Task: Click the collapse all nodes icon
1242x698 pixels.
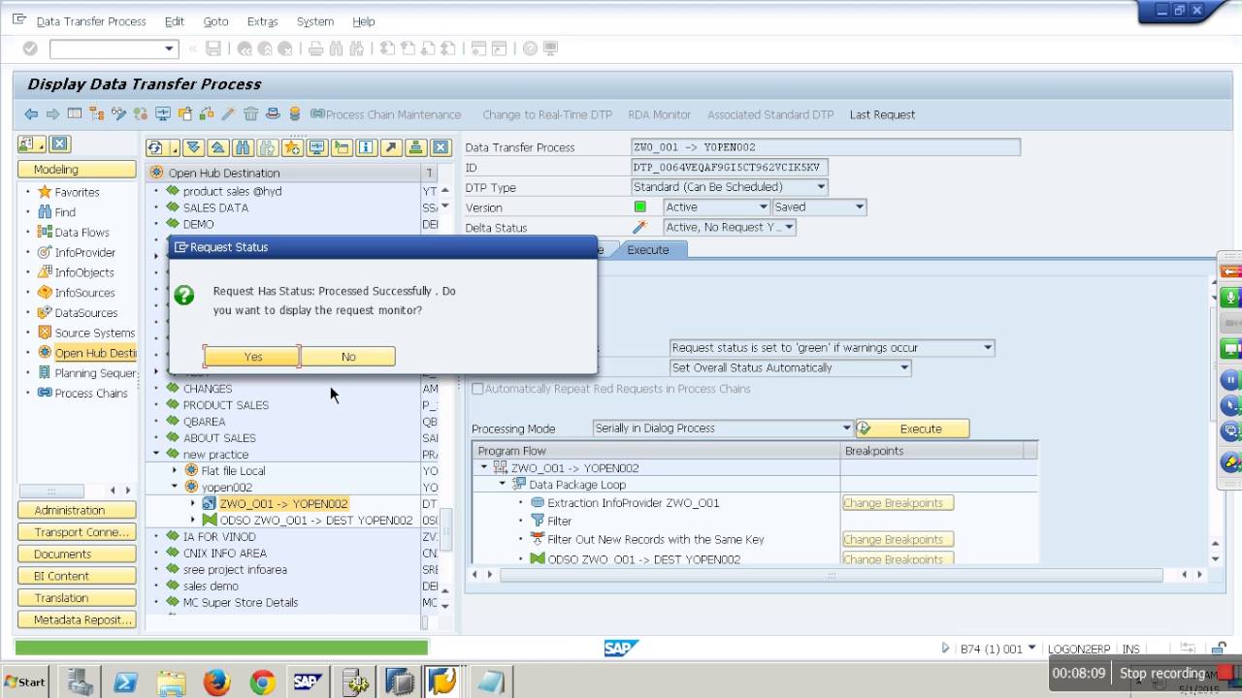Action: click(217, 147)
